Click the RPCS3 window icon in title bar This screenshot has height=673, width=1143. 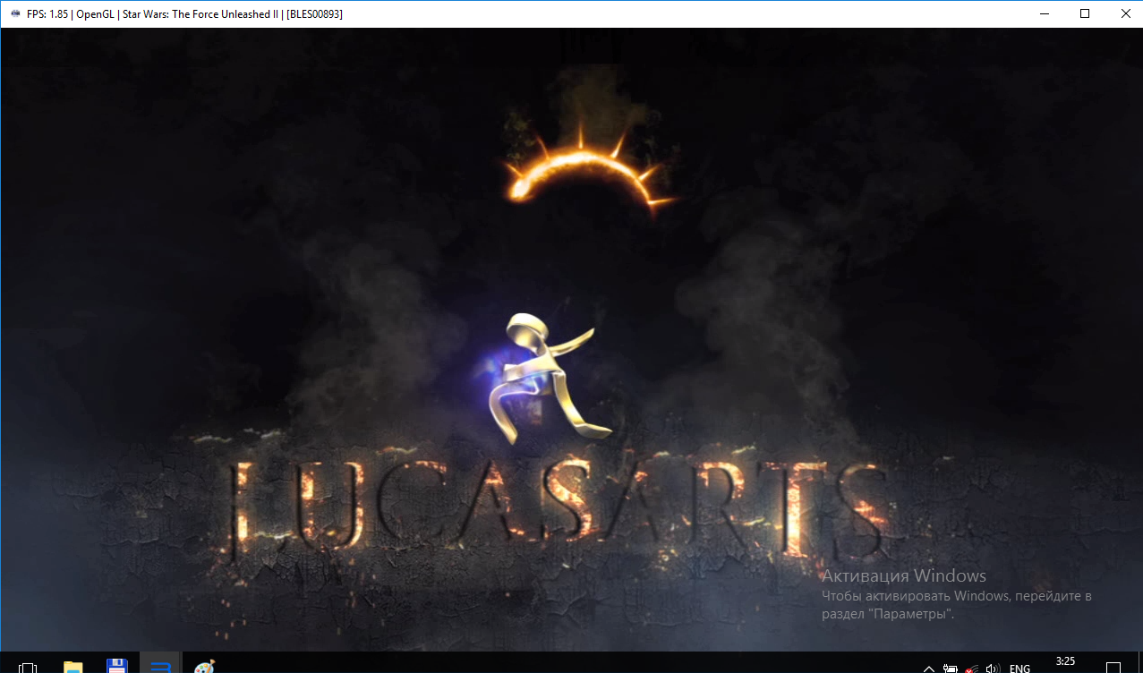coord(13,13)
